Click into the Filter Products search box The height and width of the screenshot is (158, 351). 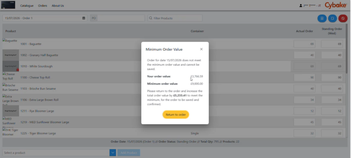click(x=175, y=18)
